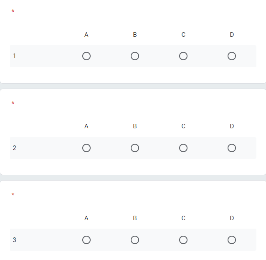This screenshot has width=266, height=260.
Task: Click column header A in first question
Action: [x=86, y=35]
